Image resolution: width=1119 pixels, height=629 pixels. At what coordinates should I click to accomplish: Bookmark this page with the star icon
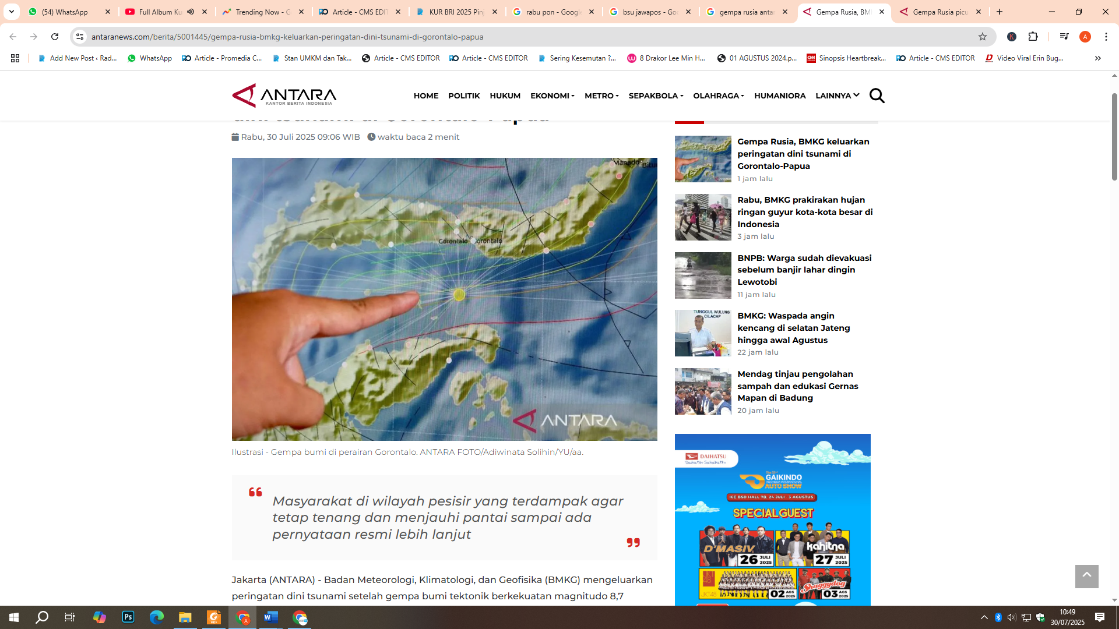pos(983,37)
